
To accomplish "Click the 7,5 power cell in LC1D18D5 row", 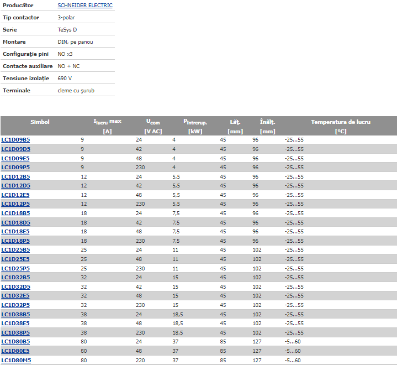I will (x=176, y=223).
